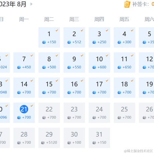The width and height of the screenshot is (154, 154).
Task: Click orange checkmark on August 21
Action: [x=32, y=106]
